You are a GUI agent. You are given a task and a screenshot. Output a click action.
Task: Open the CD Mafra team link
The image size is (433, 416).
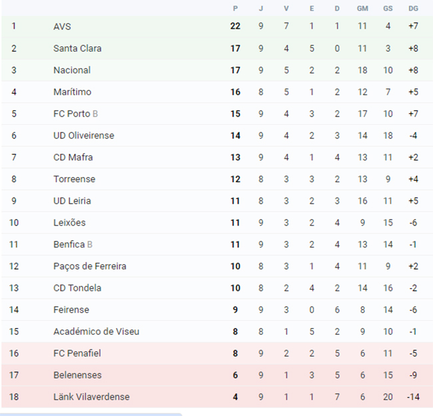(x=73, y=157)
